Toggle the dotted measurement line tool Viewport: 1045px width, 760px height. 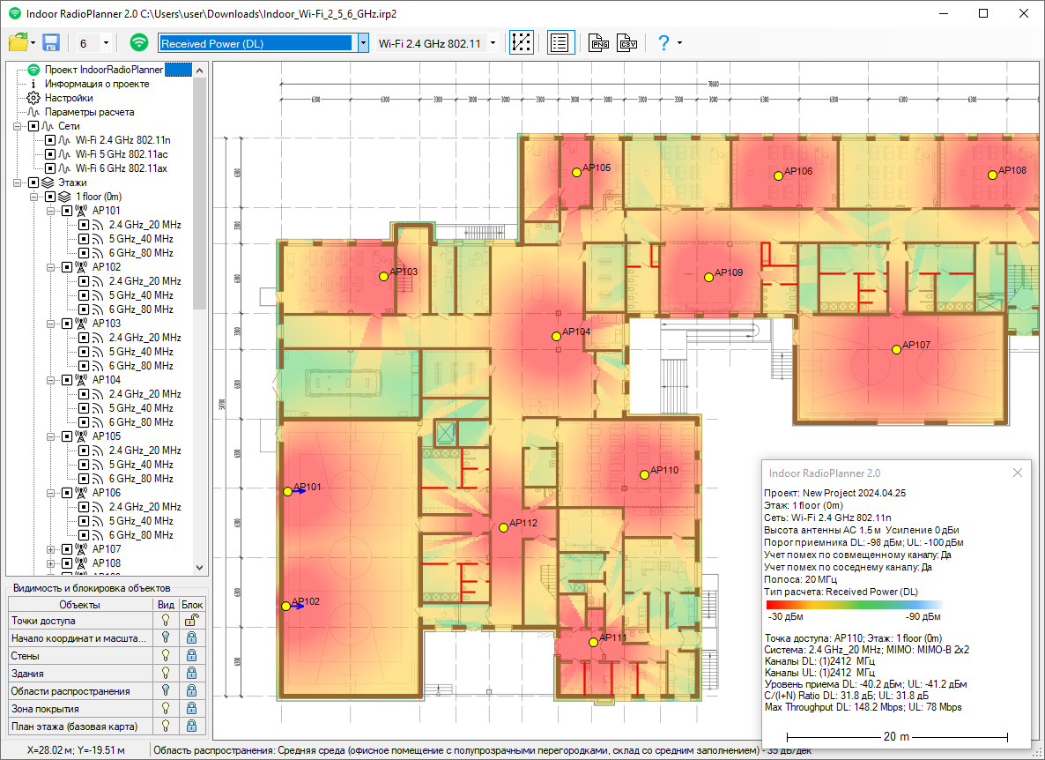[x=522, y=43]
